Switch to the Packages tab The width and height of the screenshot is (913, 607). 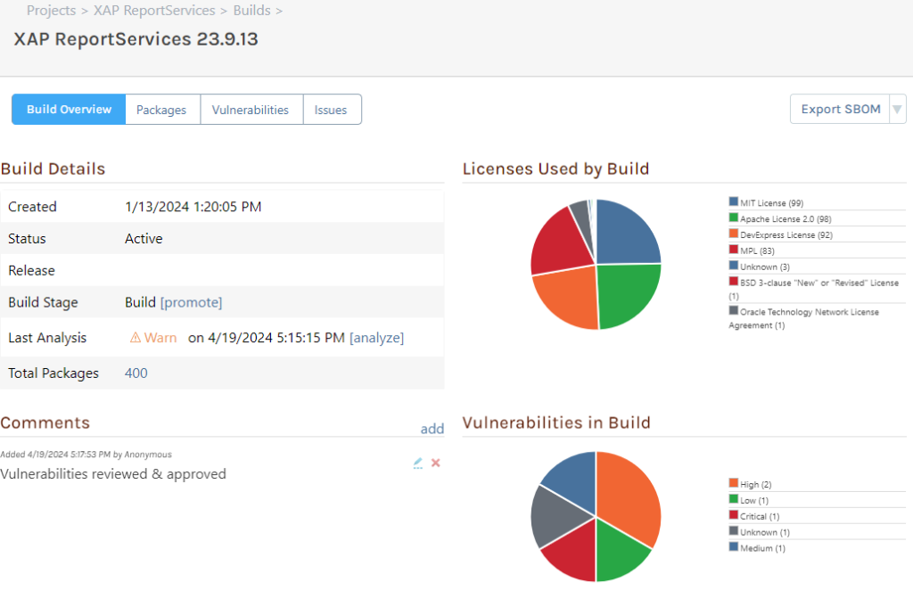[161, 110]
